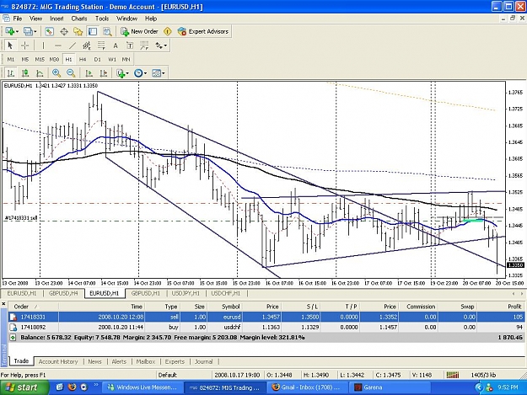This screenshot has height=395, width=527.
Task: Select the usdchf buy order 17418892
Action: pyautogui.click(x=266, y=328)
